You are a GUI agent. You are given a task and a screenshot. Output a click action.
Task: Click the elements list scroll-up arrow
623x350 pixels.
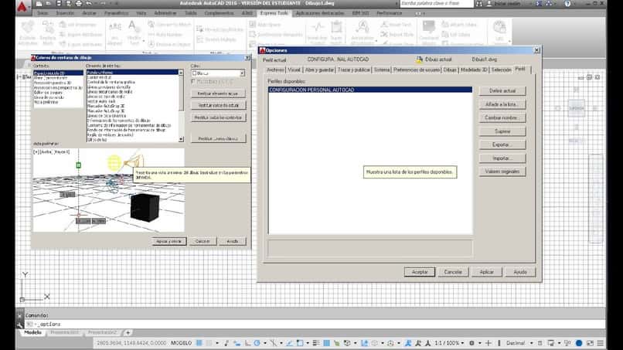pos(181,73)
